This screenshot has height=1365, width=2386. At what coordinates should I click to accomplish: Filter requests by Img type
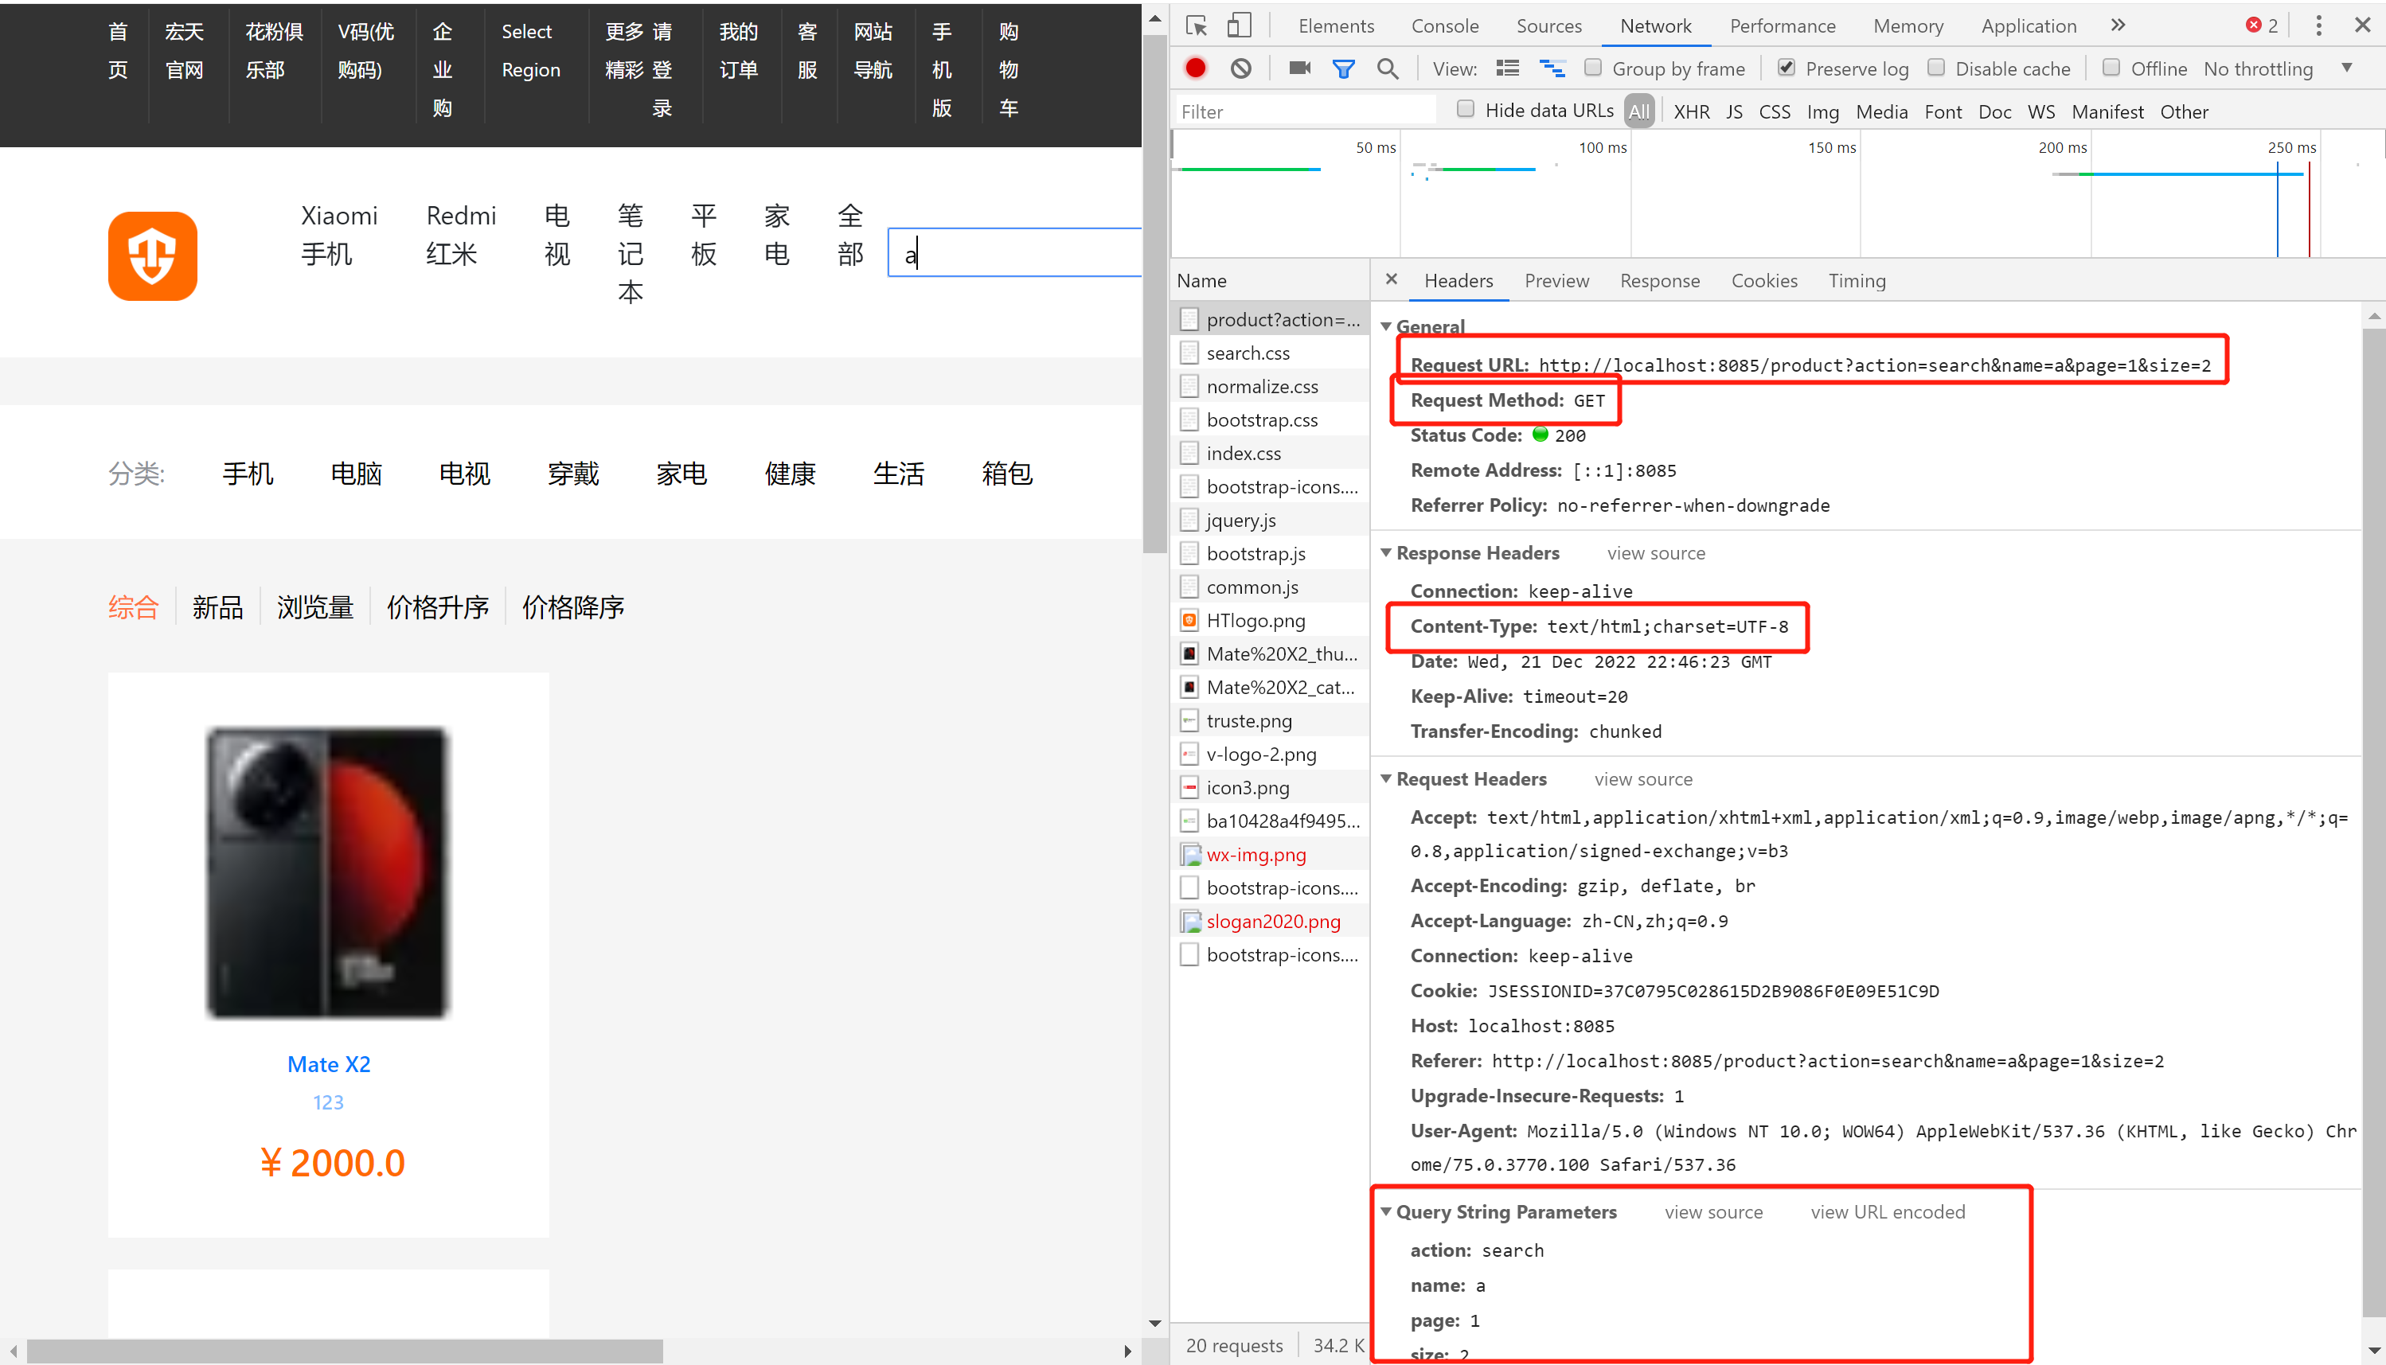tap(1822, 111)
